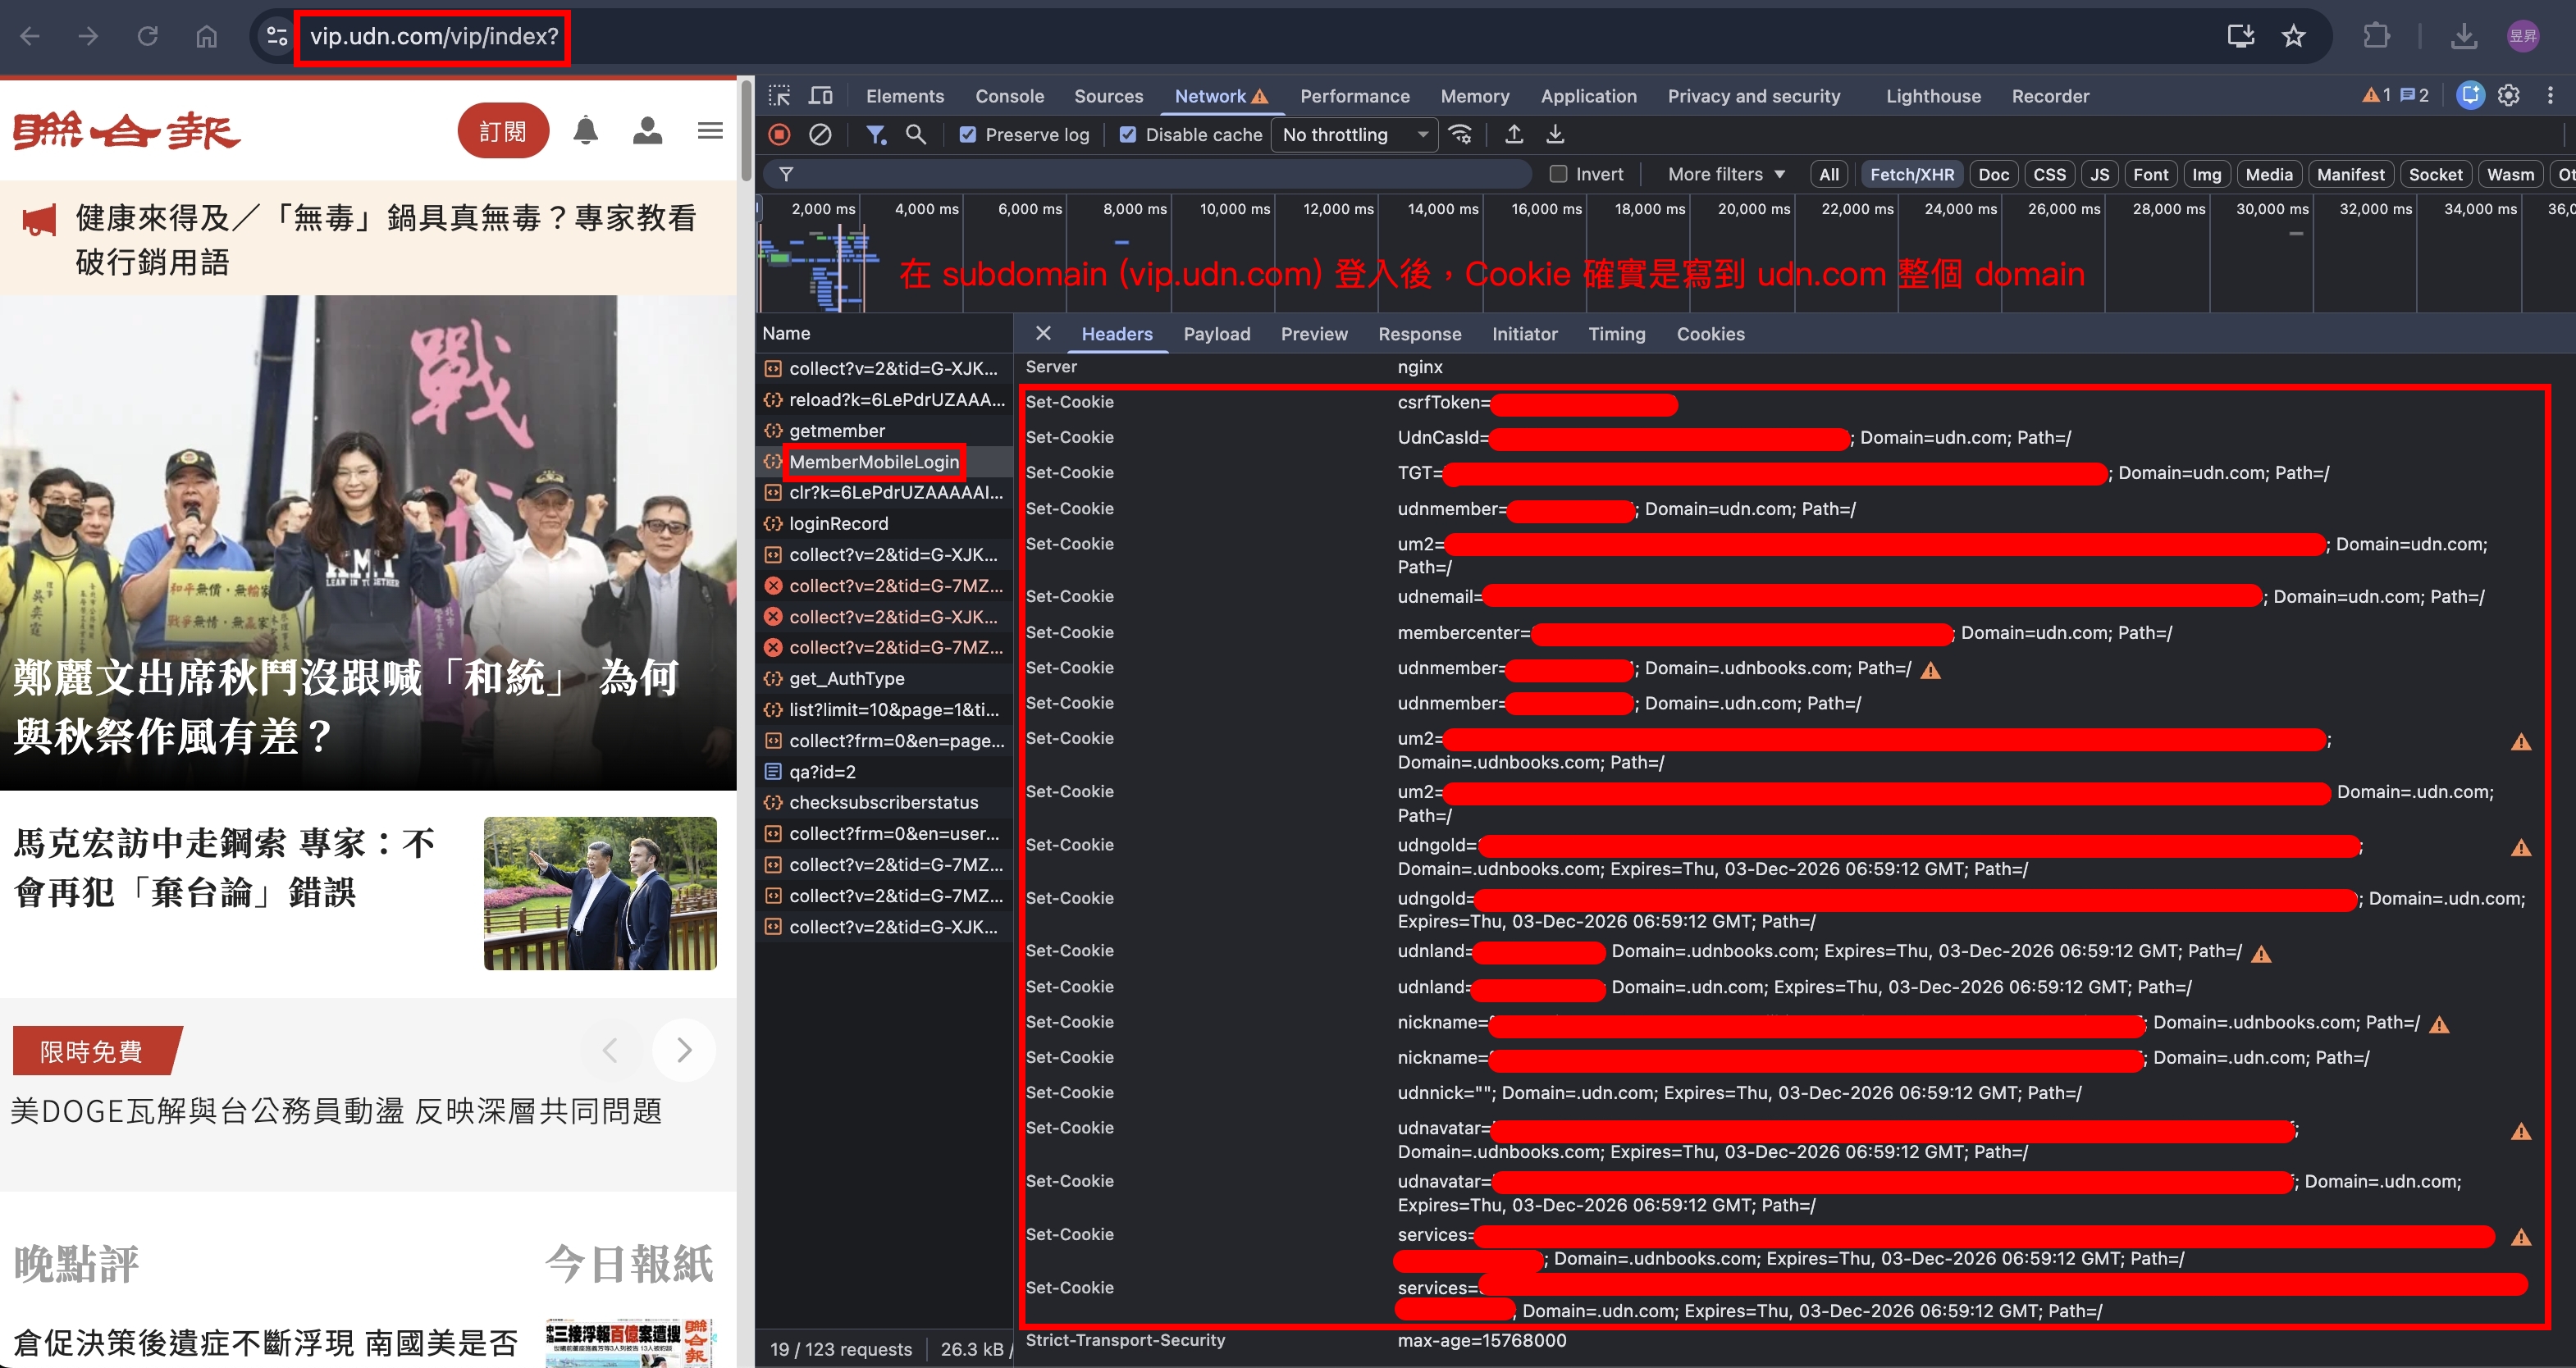Stop recording the network log

780,135
